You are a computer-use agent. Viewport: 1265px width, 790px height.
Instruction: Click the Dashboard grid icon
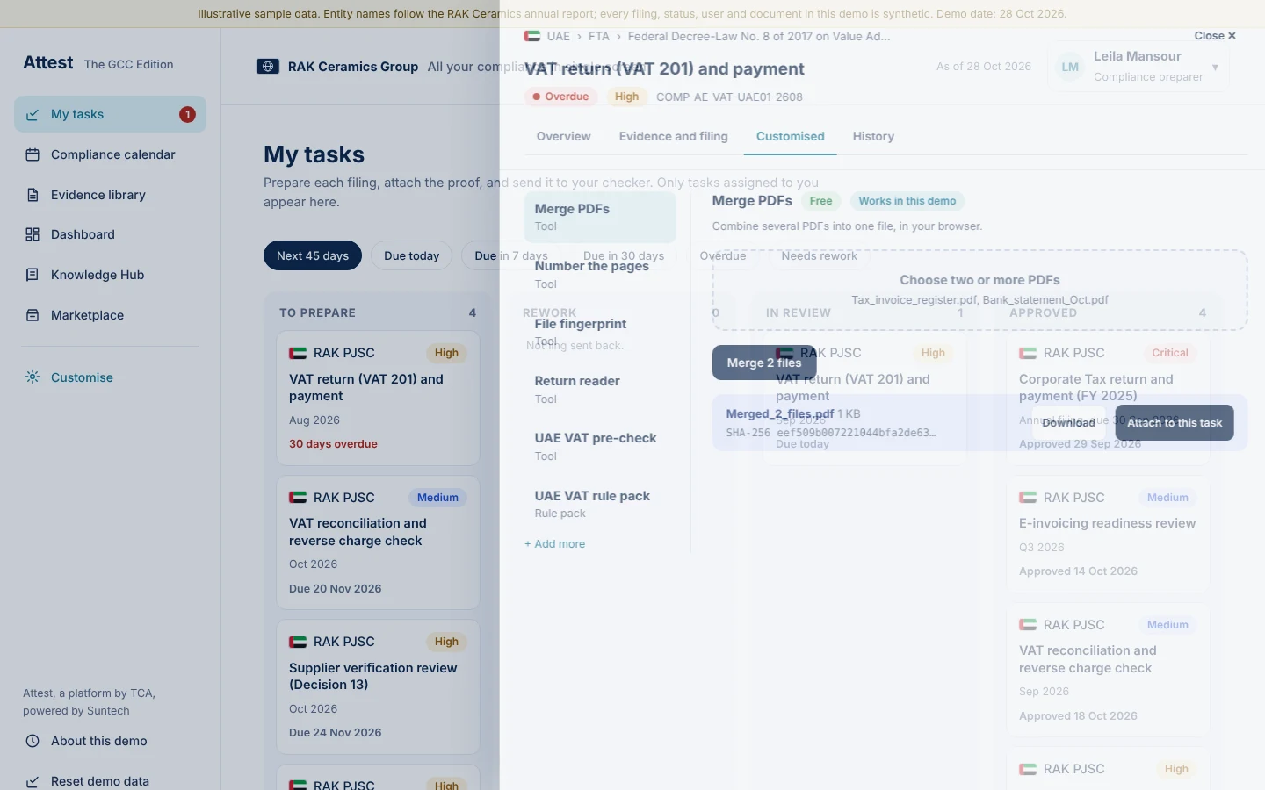[33, 234]
